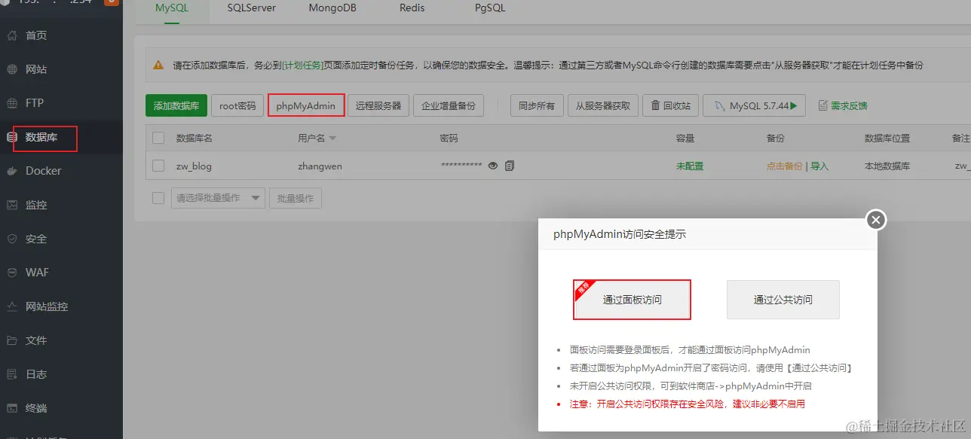The width and height of the screenshot is (971, 439).
Task: Click the FTP globe icon
Action: (x=12, y=103)
